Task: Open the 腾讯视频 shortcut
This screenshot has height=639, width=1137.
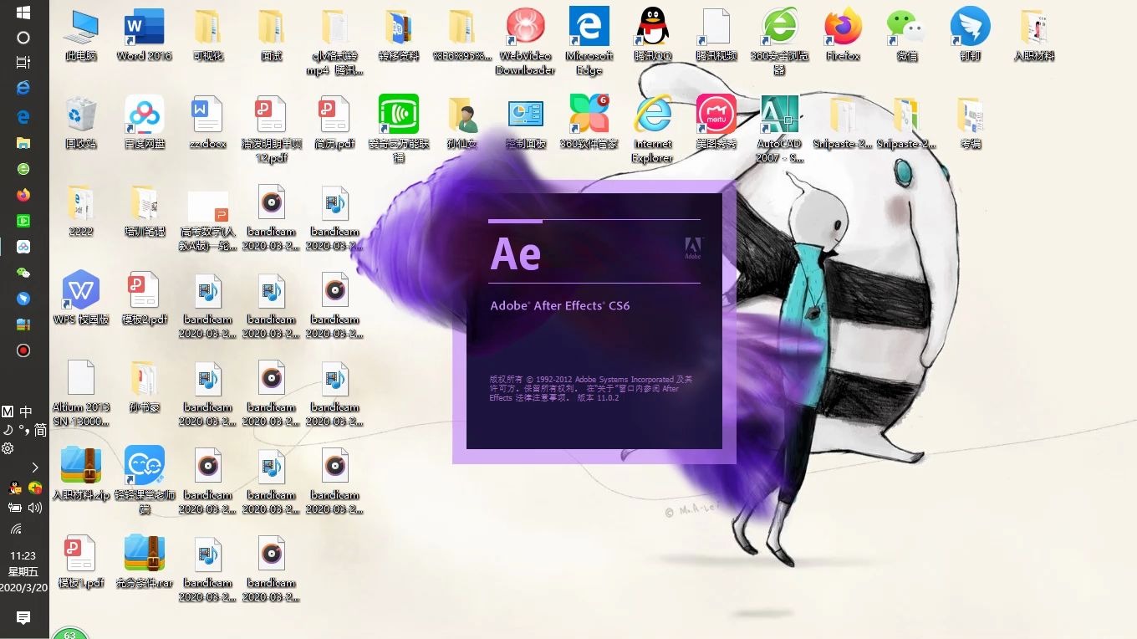Action: 716,36
